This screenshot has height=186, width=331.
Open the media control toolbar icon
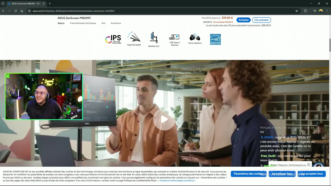(x=314, y=11)
